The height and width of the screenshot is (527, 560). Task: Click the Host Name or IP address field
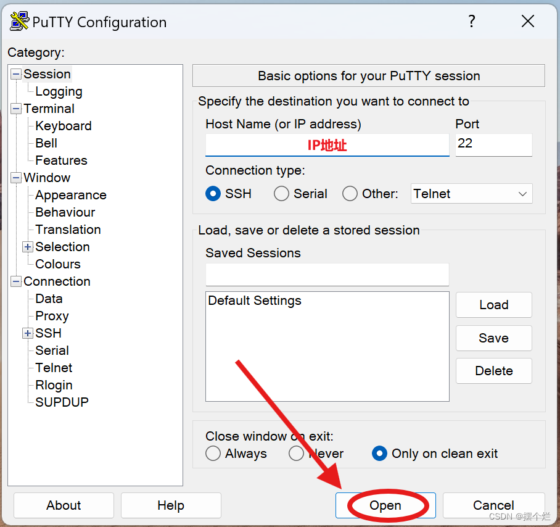(x=327, y=145)
